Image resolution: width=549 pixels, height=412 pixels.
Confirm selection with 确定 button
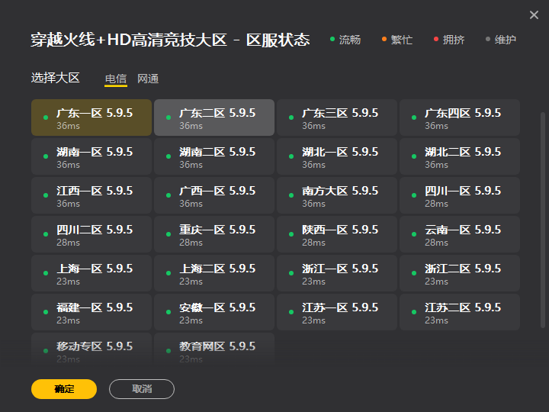[x=64, y=389]
